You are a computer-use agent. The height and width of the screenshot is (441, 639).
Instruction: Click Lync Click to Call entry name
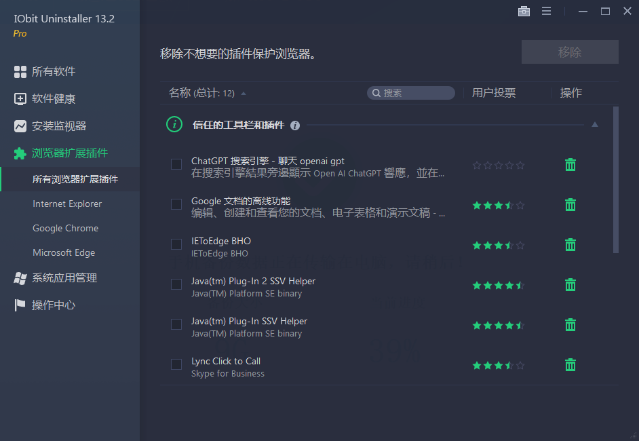pyautogui.click(x=226, y=361)
